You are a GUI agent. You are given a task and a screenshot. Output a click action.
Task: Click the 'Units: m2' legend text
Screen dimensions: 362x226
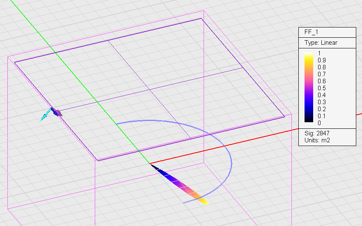coord(317,140)
